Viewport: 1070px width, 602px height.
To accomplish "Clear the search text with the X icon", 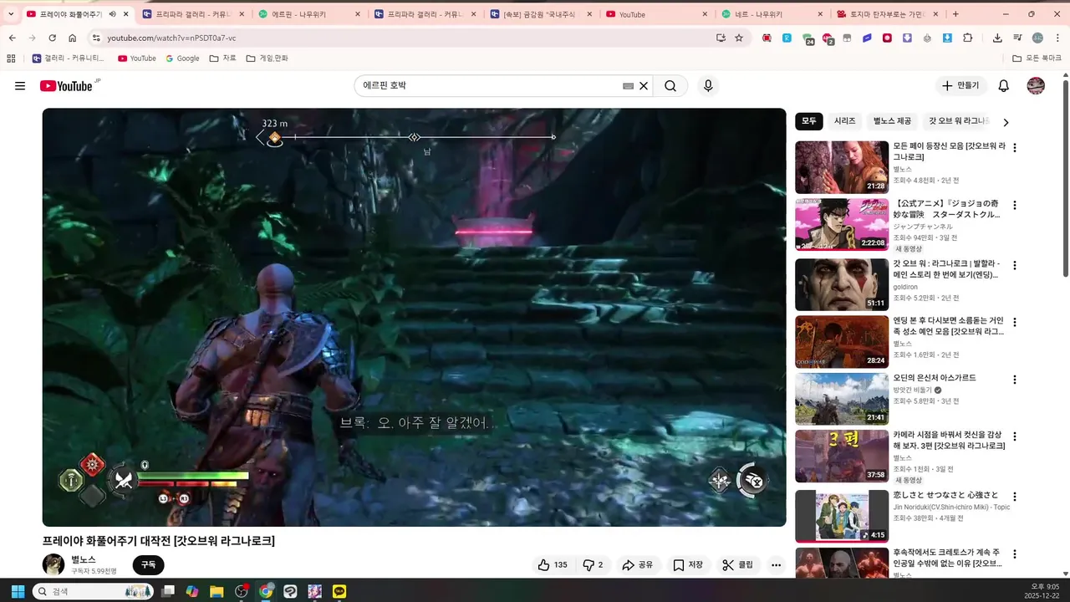I will [644, 86].
